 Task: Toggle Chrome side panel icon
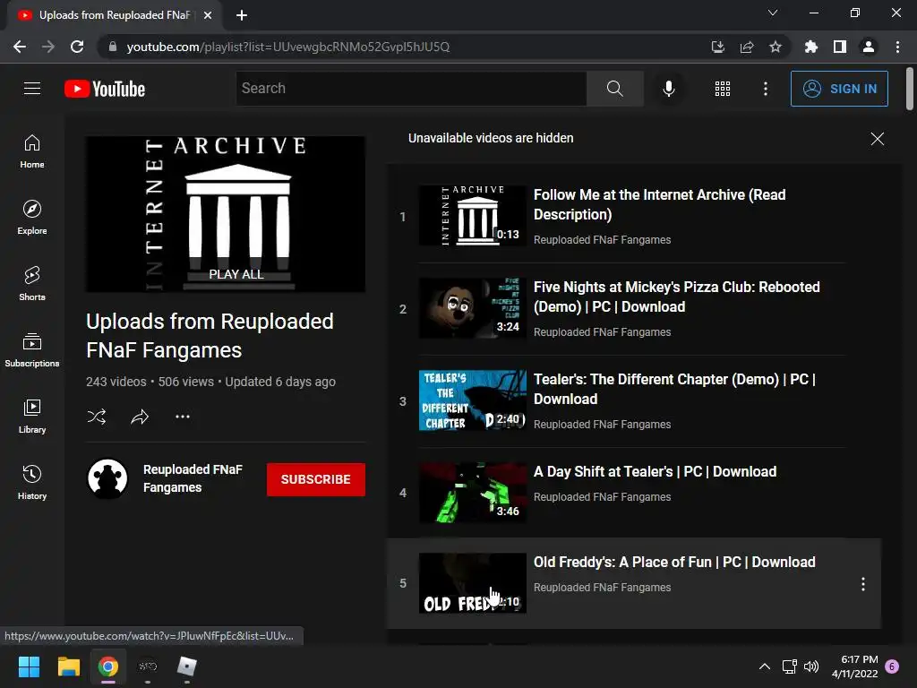click(x=839, y=47)
